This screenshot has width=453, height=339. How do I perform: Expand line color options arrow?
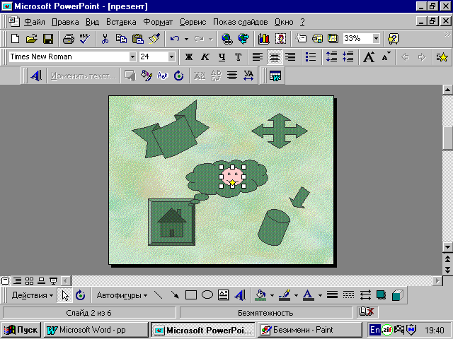tap(296, 295)
